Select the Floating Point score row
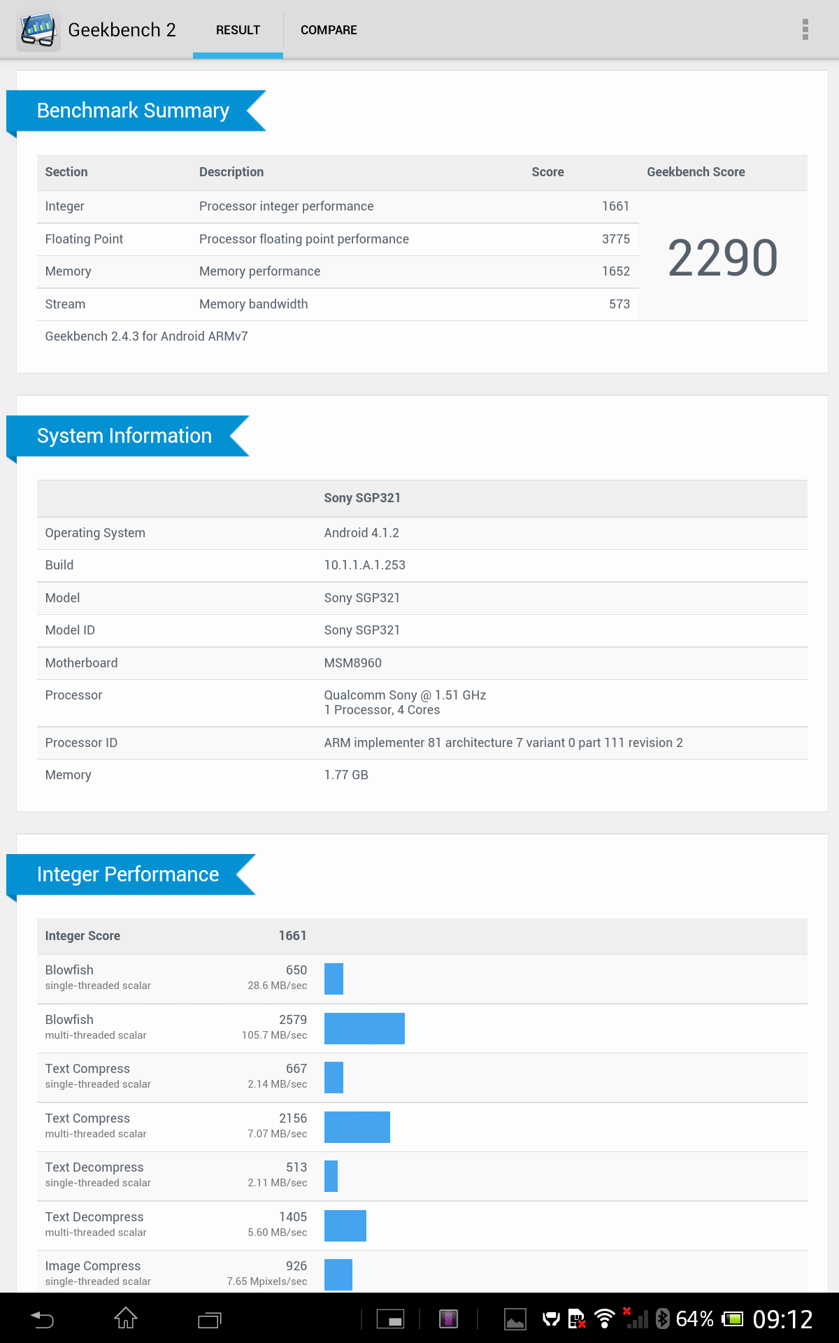Image resolution: width=839 pixels, height=1343 pixels. coord(338,239)
